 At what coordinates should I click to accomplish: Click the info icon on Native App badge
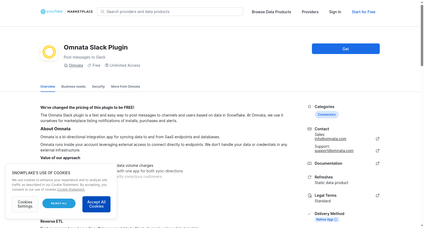click(x=336, y=220)
